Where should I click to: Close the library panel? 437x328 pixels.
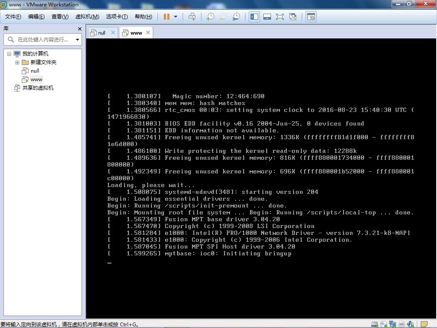80,29
